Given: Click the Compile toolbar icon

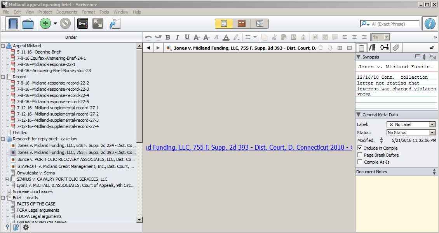Looking at the screenshot, I should 115,24.
